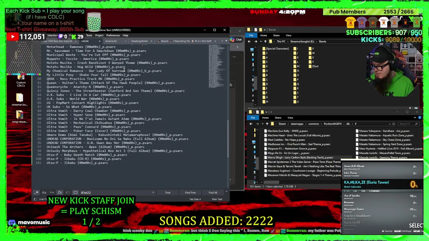The height and width of the screenshot is (241, 429).
Task: Open the Q folder in Bands
Action: click(296, 84)
